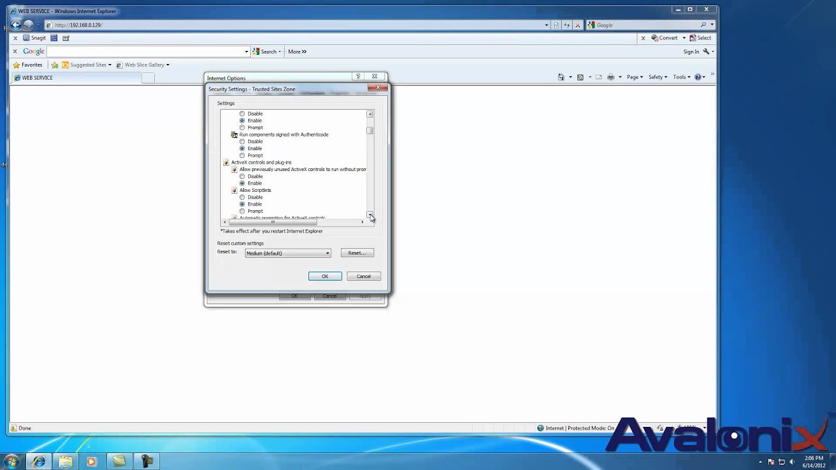Open the Reset to Medium (default) dropdown
Screen dimensions: 836x470
pyautogui.click(x=288, y=253)
